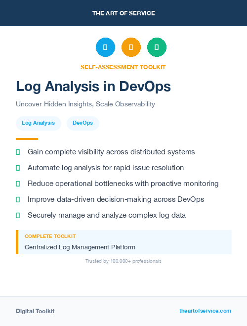Image resolution: width=247 pixels, height=326 pixels.
Task: Click 'Securely manage and analyze complex log data'
Action: click(107, 215)
